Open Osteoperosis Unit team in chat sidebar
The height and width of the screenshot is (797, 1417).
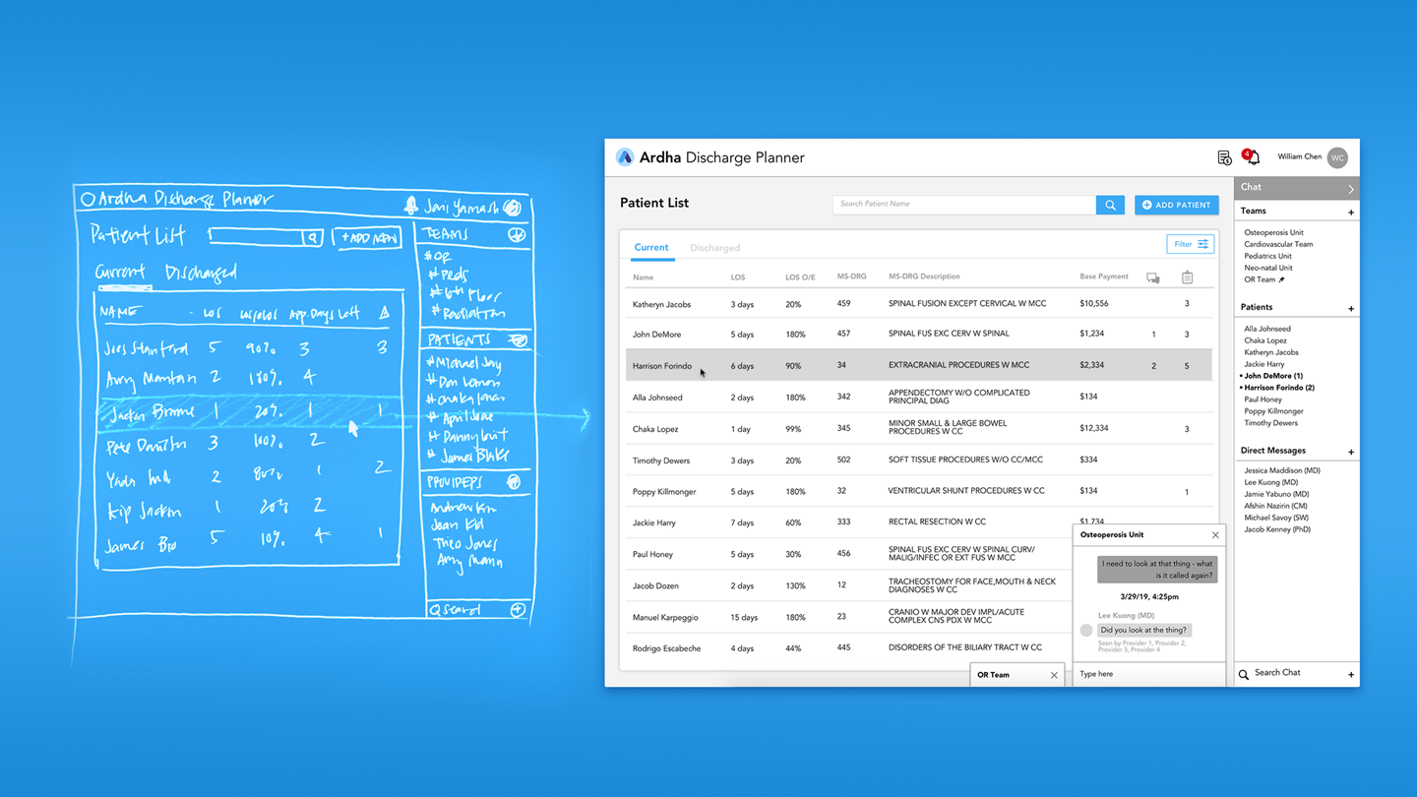pos(1273,232)
